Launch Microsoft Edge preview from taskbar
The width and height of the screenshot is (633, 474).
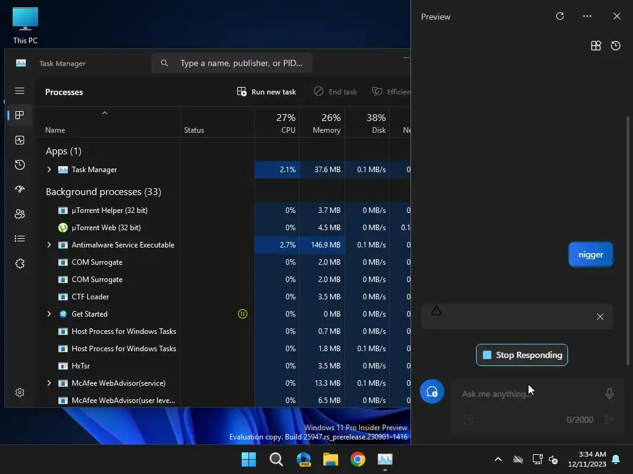tap(304, 459)
